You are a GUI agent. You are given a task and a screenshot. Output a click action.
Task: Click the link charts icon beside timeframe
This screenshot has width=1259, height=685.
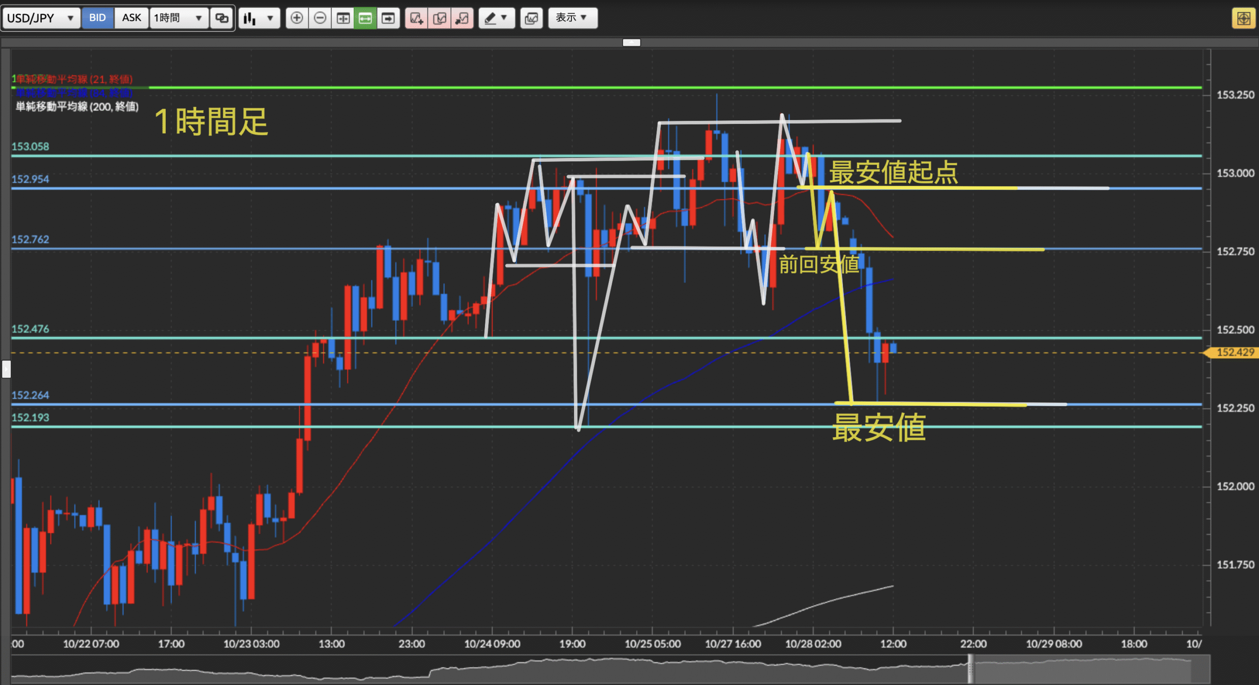(222, 18)
